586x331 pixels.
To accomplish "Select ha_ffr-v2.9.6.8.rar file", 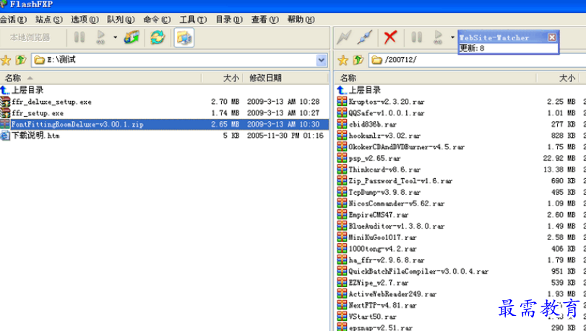I will (x=387, y=260).
